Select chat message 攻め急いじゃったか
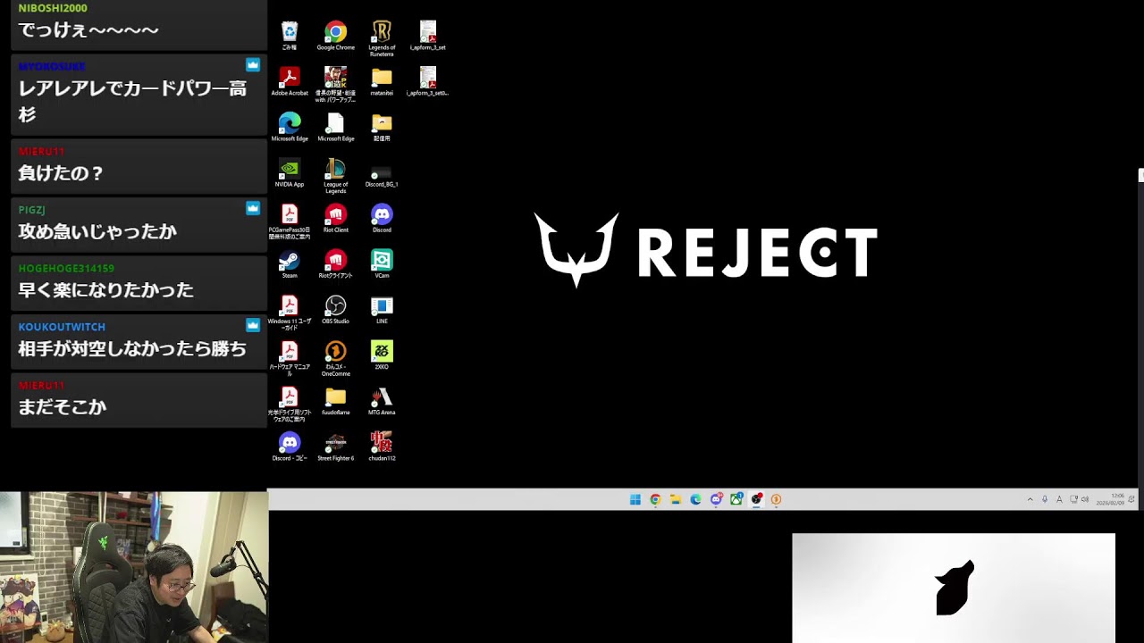This screenshot has width=1144, height=643. pyautogui.click(x=97, y=231)
